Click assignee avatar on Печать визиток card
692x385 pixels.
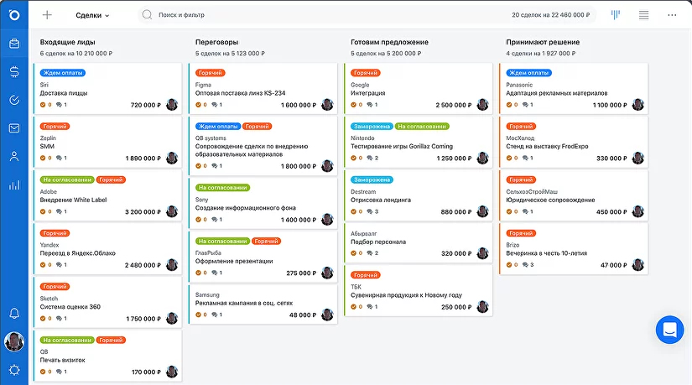pos(172,372)
